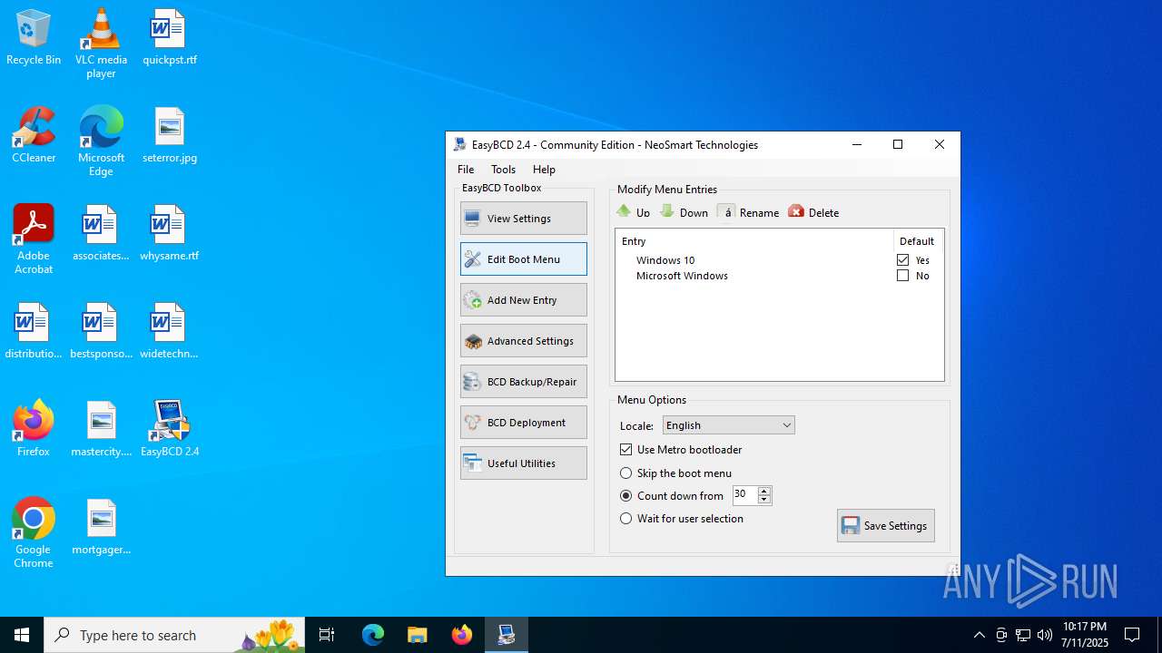
Task: Select widetechn... document on desktop
Action: point(170,331)
